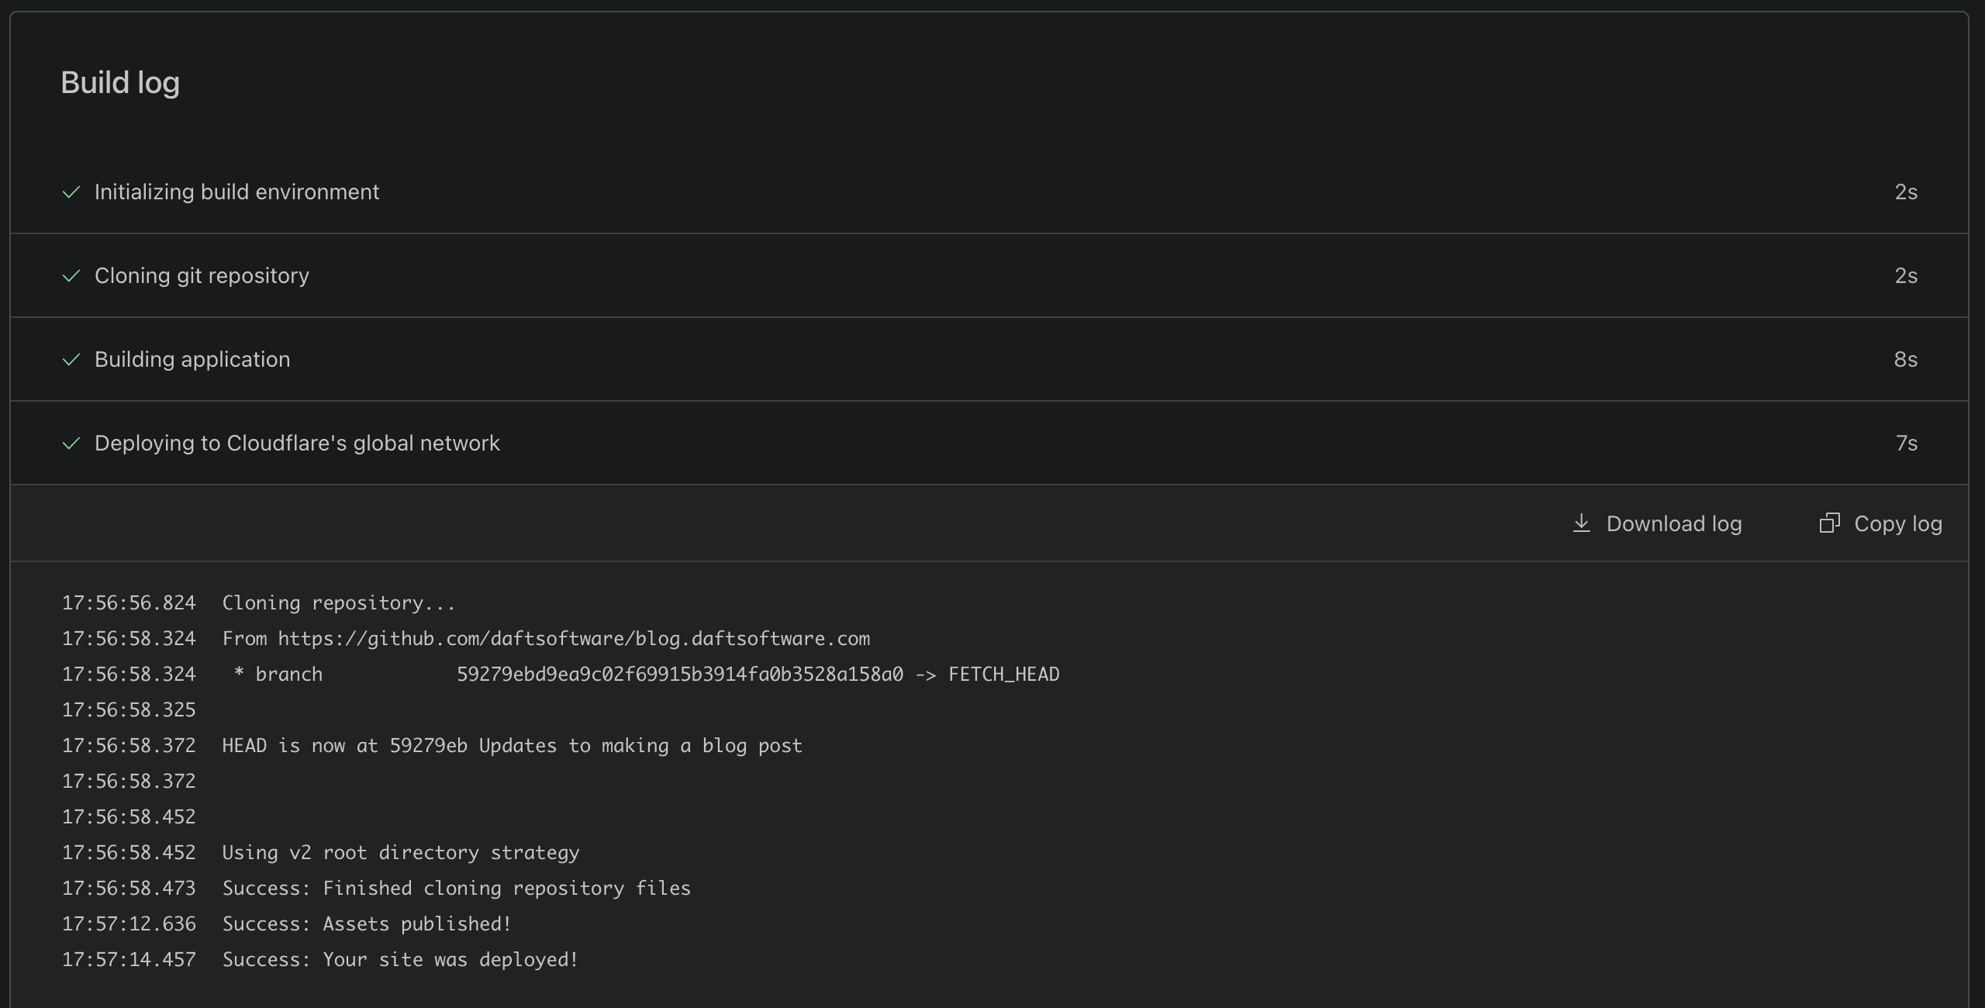Click the Build log heading
Viewport: 1985px width, 1008px height.
pos(120,83)
